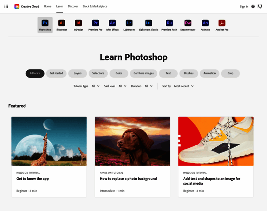This screenshot has height=211, width=267.
Task: Open 'Get to know the app' tutorial
Action: (33, 179)
